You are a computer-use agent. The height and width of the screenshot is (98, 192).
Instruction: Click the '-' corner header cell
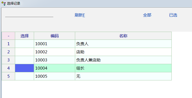[x=8, y=36]
